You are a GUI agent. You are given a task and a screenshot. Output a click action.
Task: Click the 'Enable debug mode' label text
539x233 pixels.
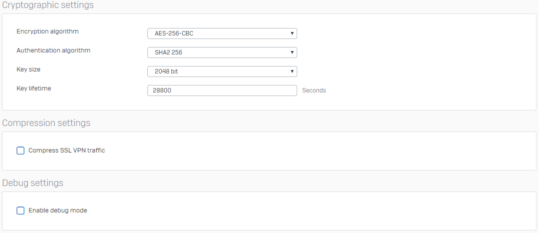(57, 210)
